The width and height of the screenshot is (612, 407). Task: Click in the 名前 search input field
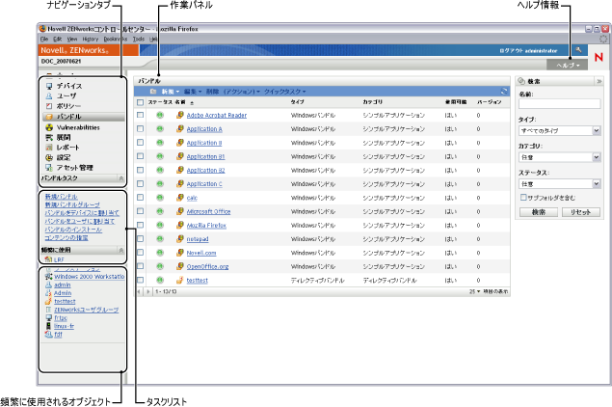(x=559, y=103)
